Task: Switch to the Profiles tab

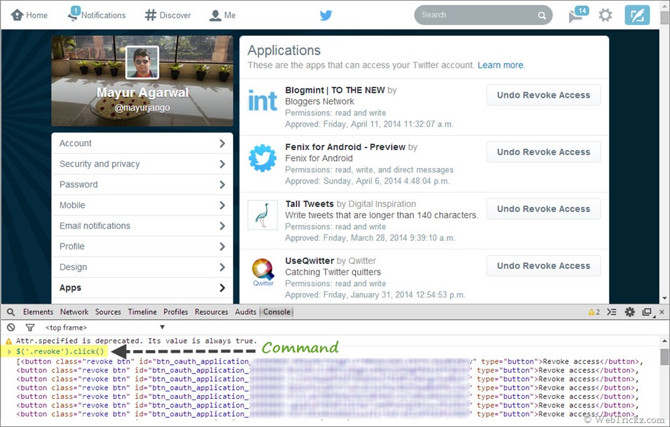Action: coord(175,312)
